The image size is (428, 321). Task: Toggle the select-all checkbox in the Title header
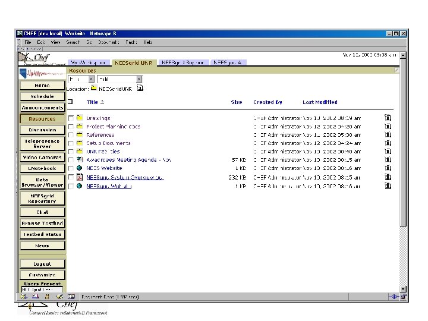click(x=70, y=102)
